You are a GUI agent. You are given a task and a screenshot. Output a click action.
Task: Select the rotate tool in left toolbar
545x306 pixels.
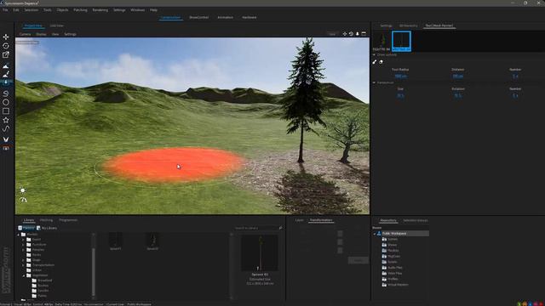tap(6, 46)
